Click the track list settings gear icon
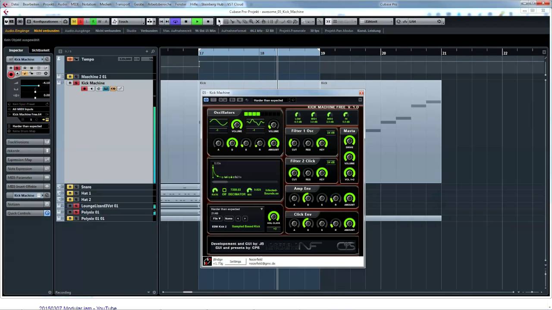552x310 pixels. [x=154, y=292]
